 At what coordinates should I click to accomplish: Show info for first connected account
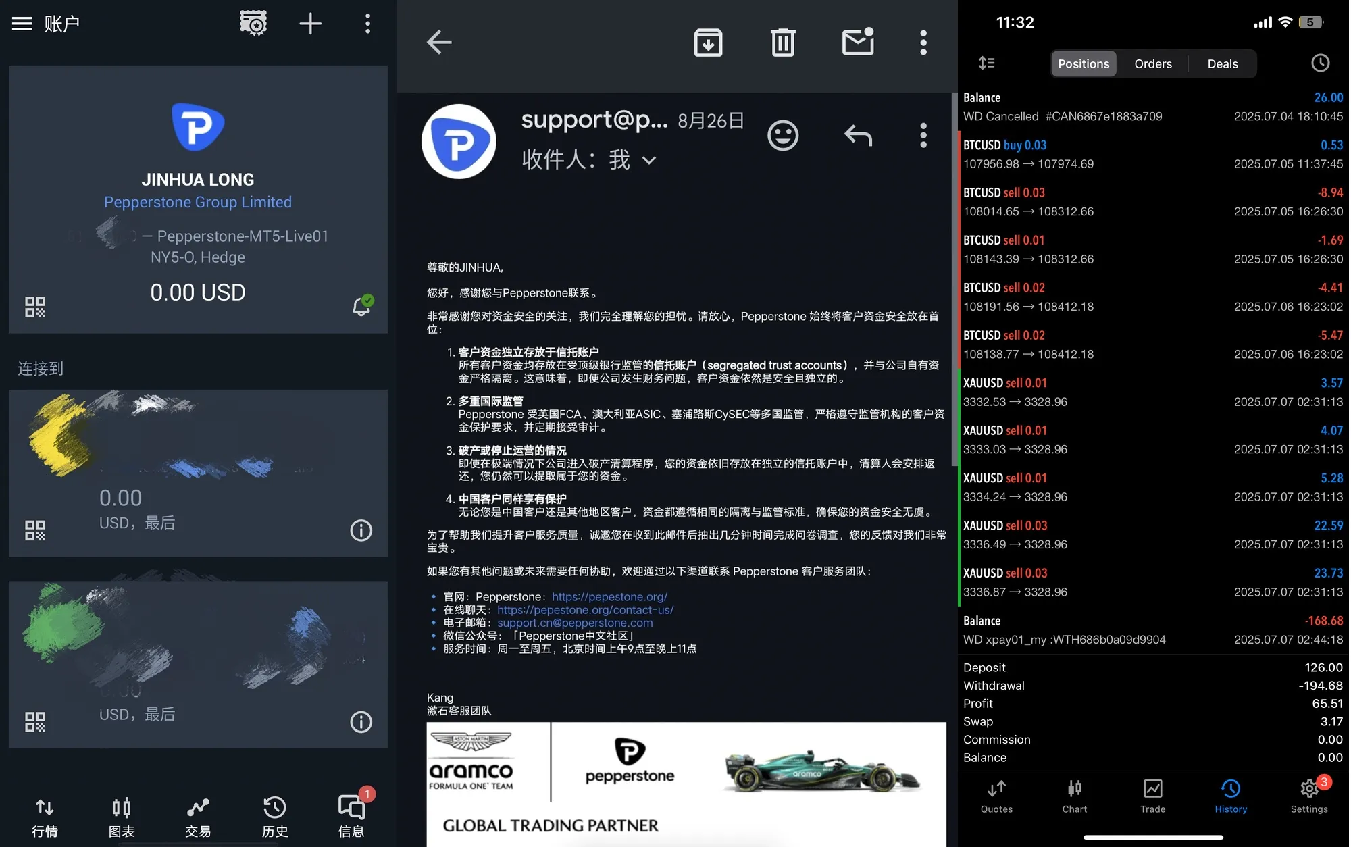(x=361, y=530)
